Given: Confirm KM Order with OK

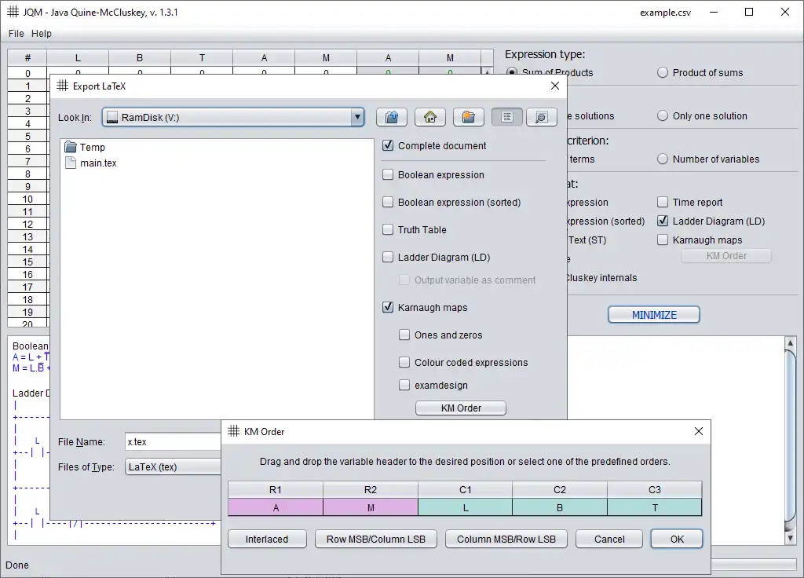Looking at the screenshot, I should click(x=677, y=539).
